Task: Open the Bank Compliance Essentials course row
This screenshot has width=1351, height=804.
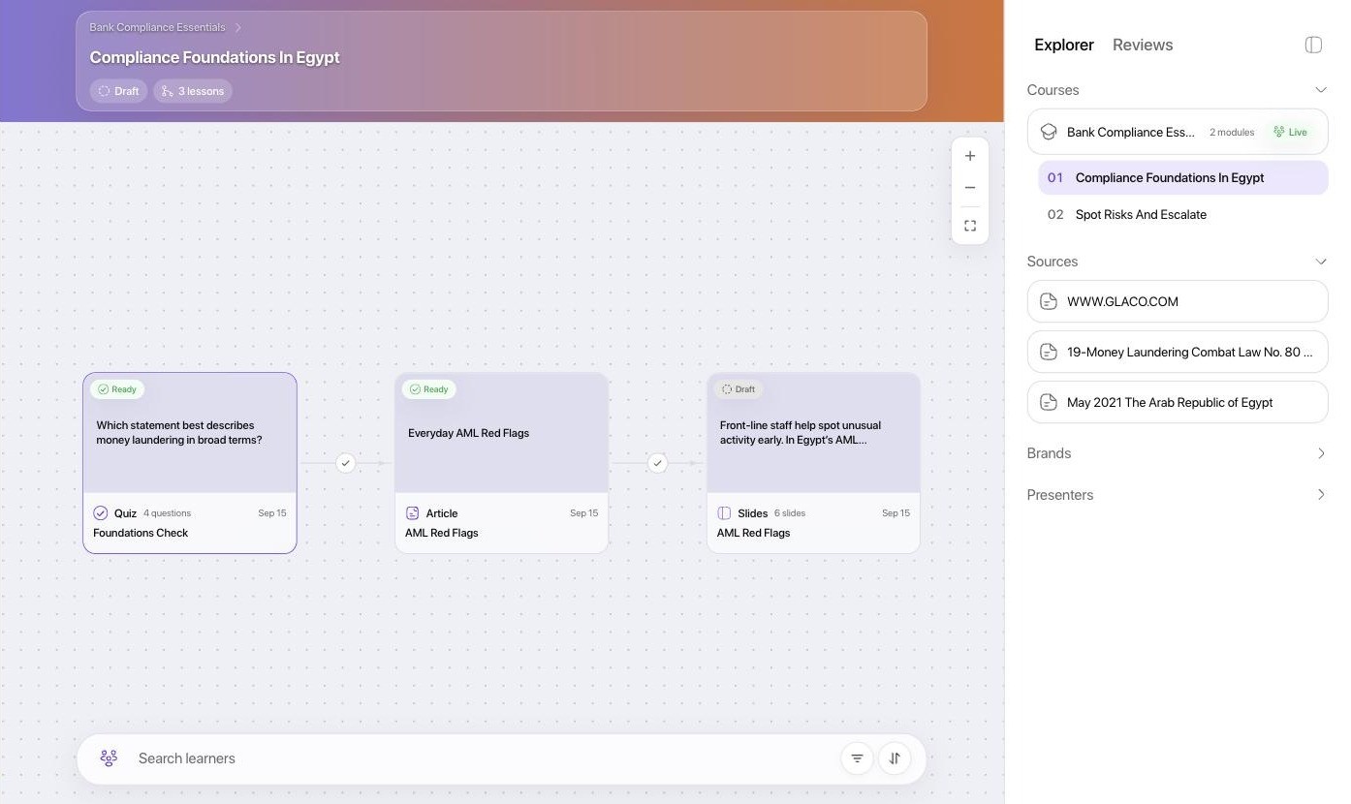Action: [x=1178, y=132]
